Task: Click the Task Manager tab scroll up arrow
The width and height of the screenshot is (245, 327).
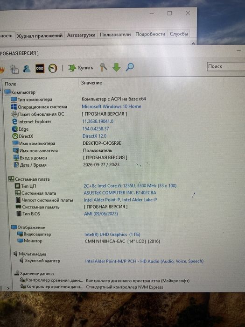Action: tap(193, 43)
